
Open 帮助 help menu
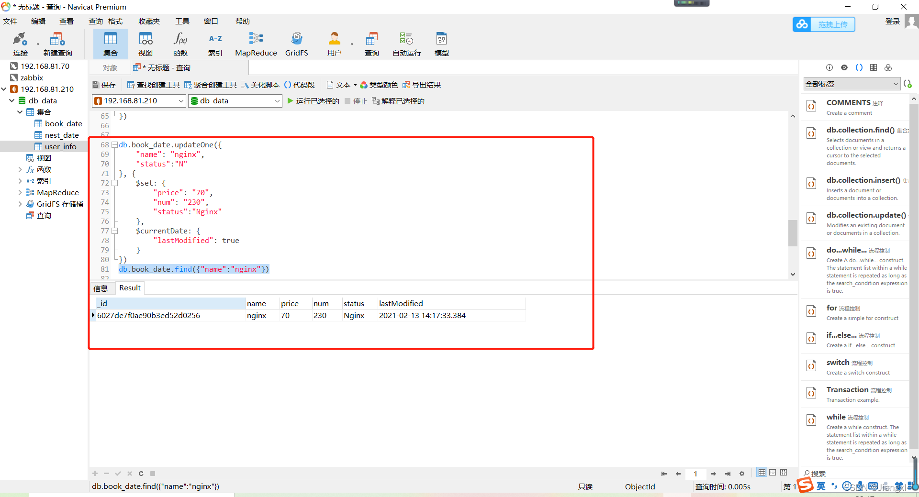(243, 21)
